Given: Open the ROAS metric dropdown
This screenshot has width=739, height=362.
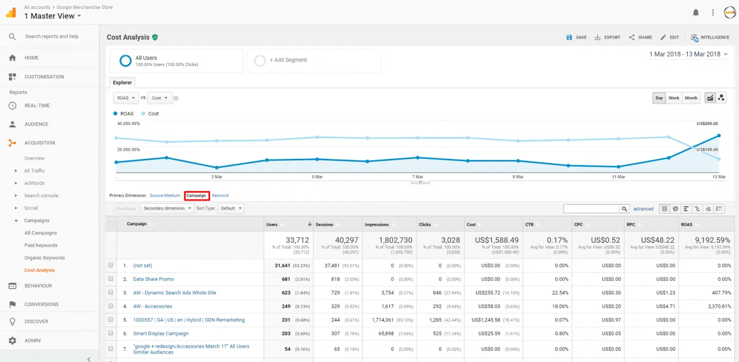Looking at the screenshot, I should [x=126, y=98].
